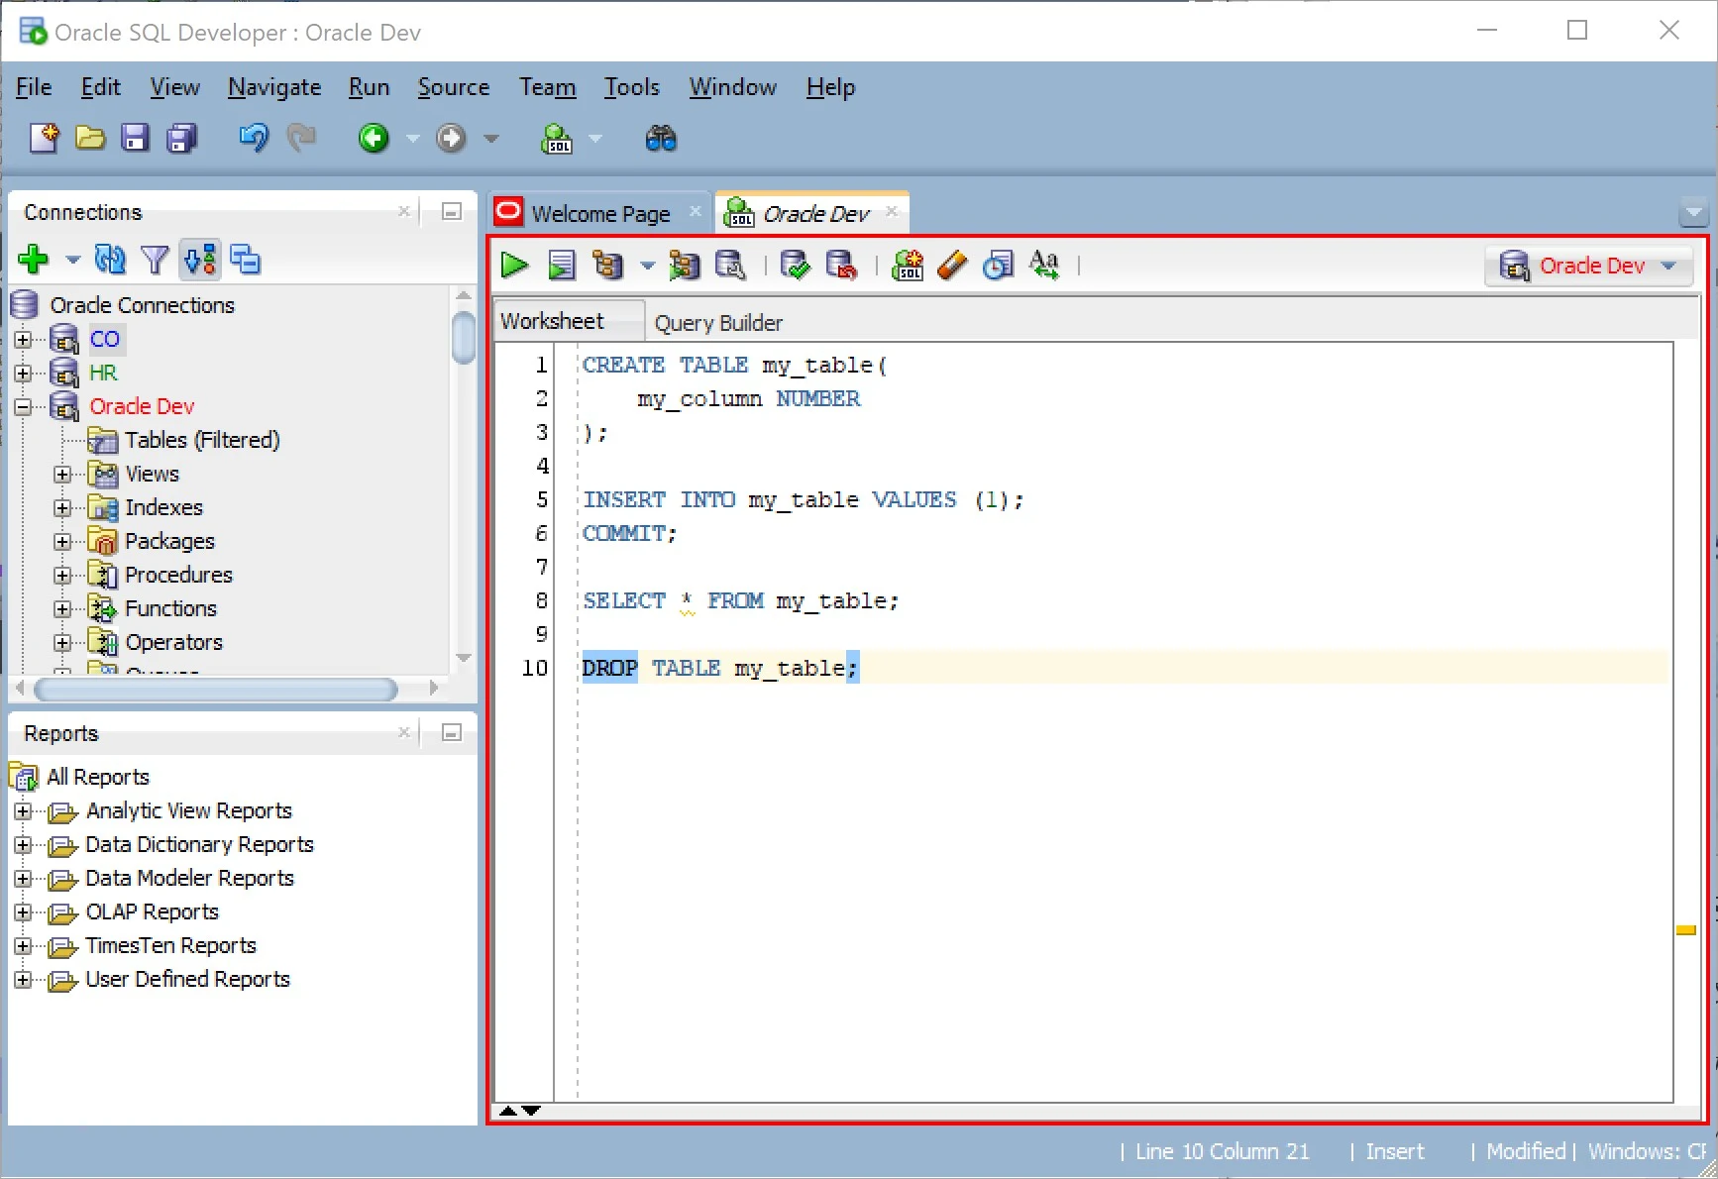
Task: Expand Data Dictionary Reports
Action: point(24,845)
